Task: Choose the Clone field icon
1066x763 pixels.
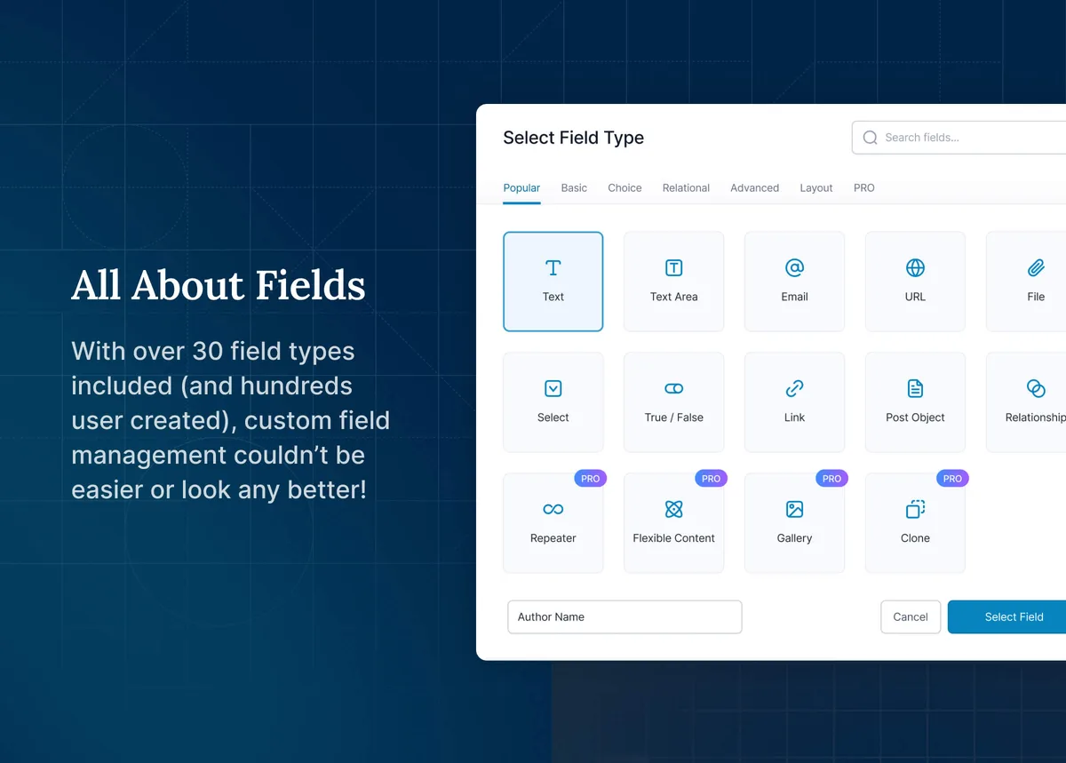Action: pos(915,510)
